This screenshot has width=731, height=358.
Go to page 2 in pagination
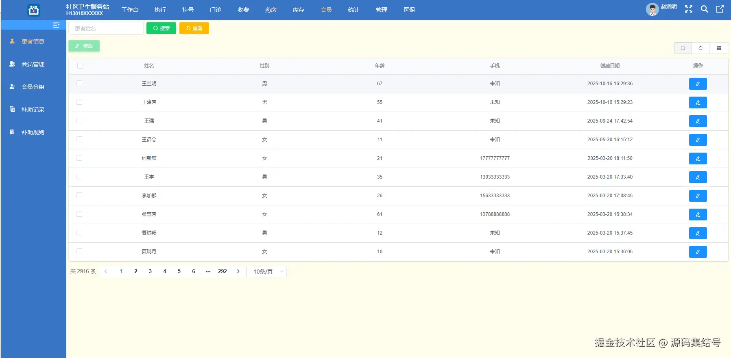(136, 272)
